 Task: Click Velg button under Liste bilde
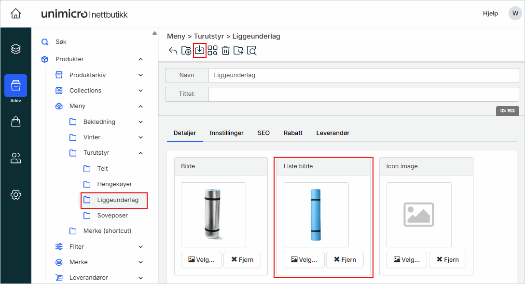pyautogui.click(x=304, y=259)
